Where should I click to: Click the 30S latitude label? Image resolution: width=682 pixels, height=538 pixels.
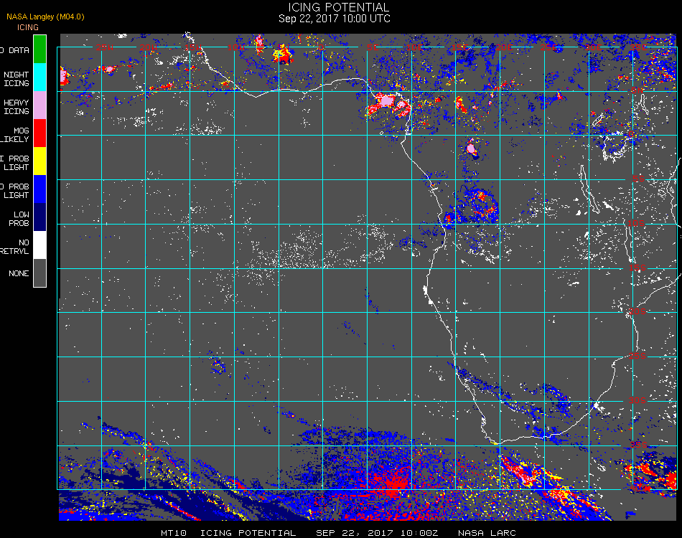point(637,400)
